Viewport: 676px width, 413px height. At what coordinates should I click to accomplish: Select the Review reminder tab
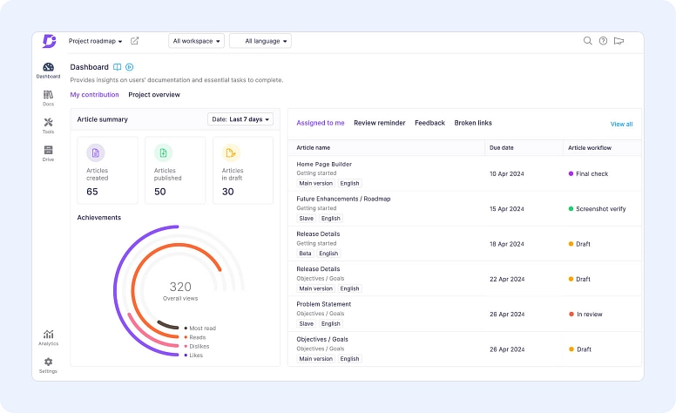(x=379, y=123)
